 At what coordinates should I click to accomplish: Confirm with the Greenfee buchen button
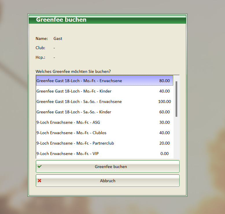click(111, 167)
